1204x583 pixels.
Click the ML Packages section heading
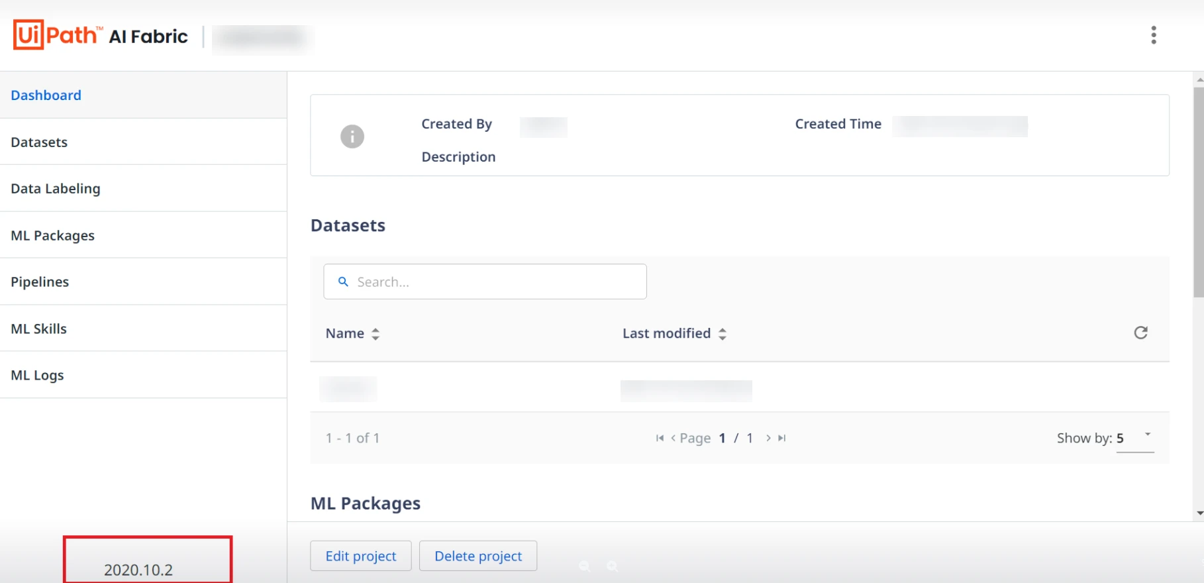(366, 503)
